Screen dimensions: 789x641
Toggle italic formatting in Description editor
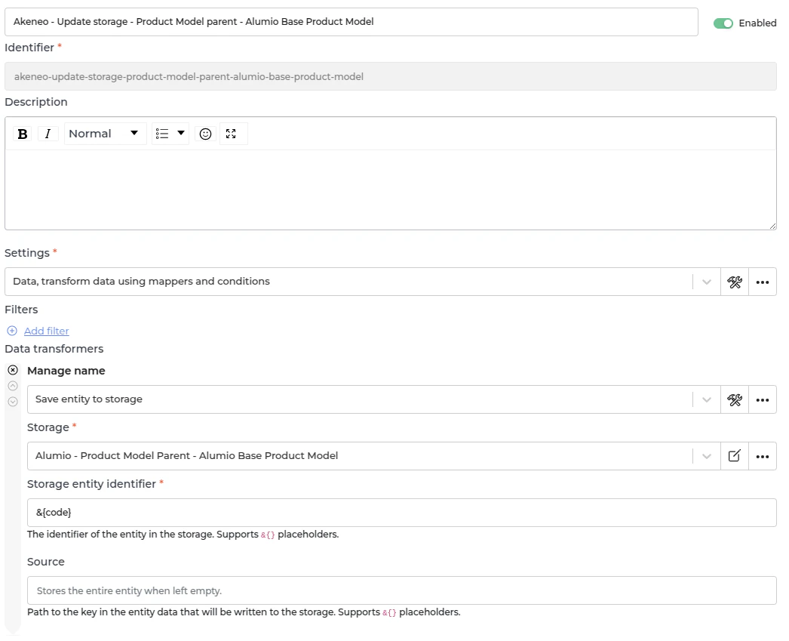(48, 134)
